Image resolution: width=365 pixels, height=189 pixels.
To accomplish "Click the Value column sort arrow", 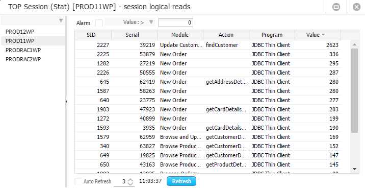I will [x=323, y=35].
